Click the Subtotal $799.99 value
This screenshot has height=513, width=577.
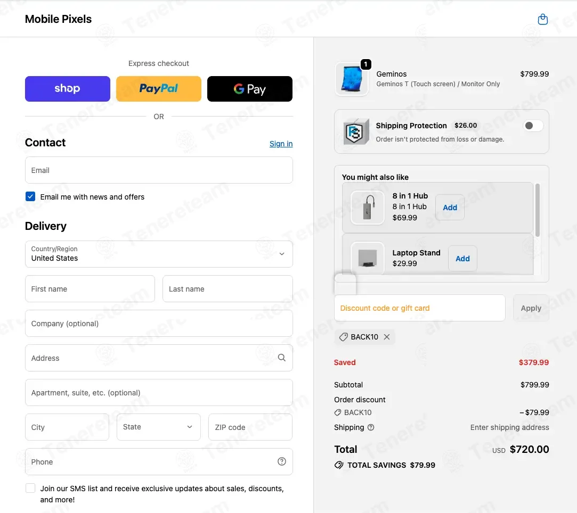(x=535, y=385)
